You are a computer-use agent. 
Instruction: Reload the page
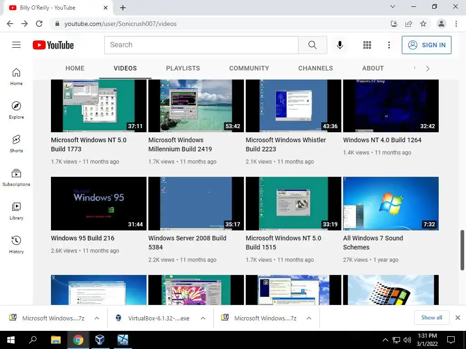[x=39, y=24]
